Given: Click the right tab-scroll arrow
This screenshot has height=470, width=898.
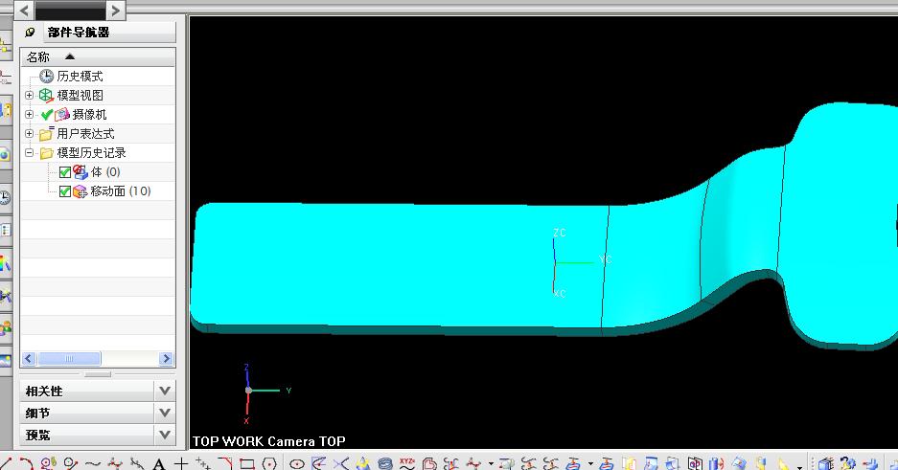Looking at the screenshot, I should point(116,11).
